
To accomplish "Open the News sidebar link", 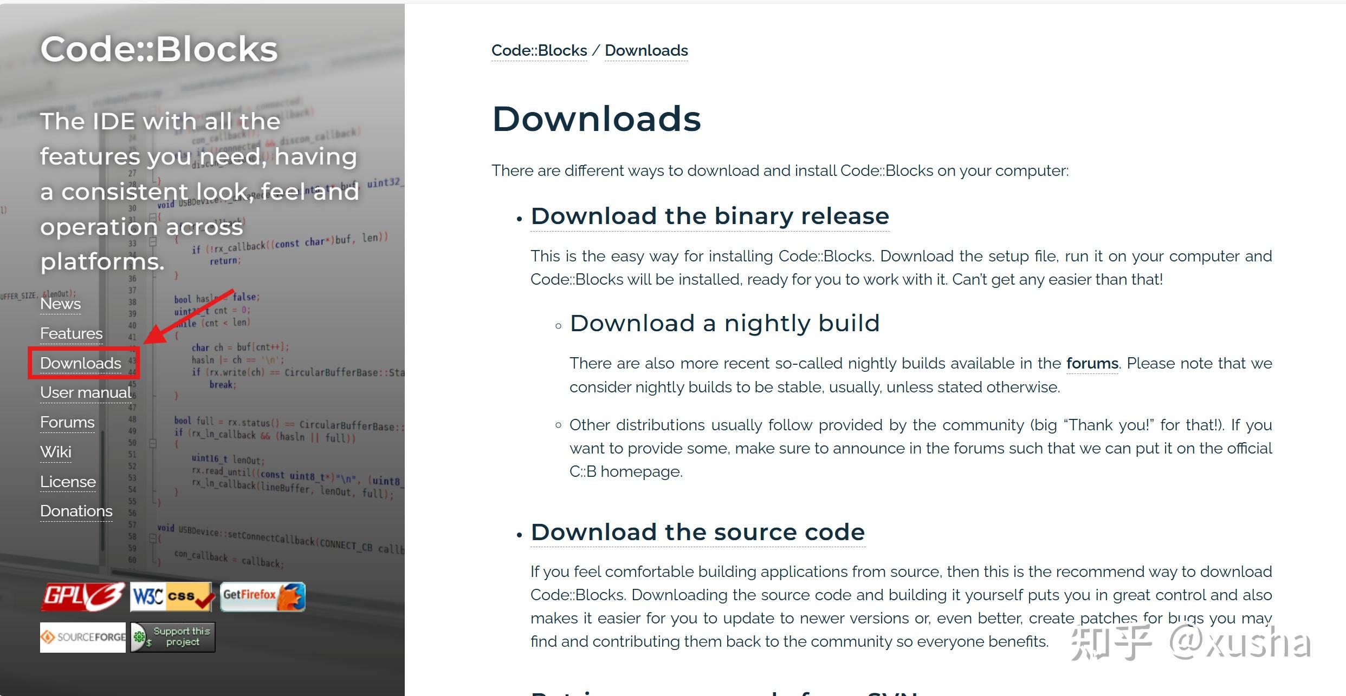I will click(x=60, y=304).
